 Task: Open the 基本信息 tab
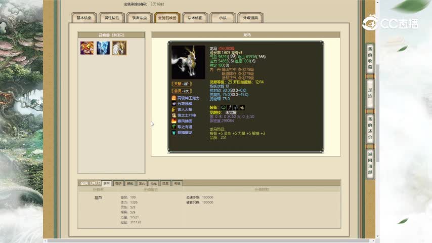click(x=84, y=18)
